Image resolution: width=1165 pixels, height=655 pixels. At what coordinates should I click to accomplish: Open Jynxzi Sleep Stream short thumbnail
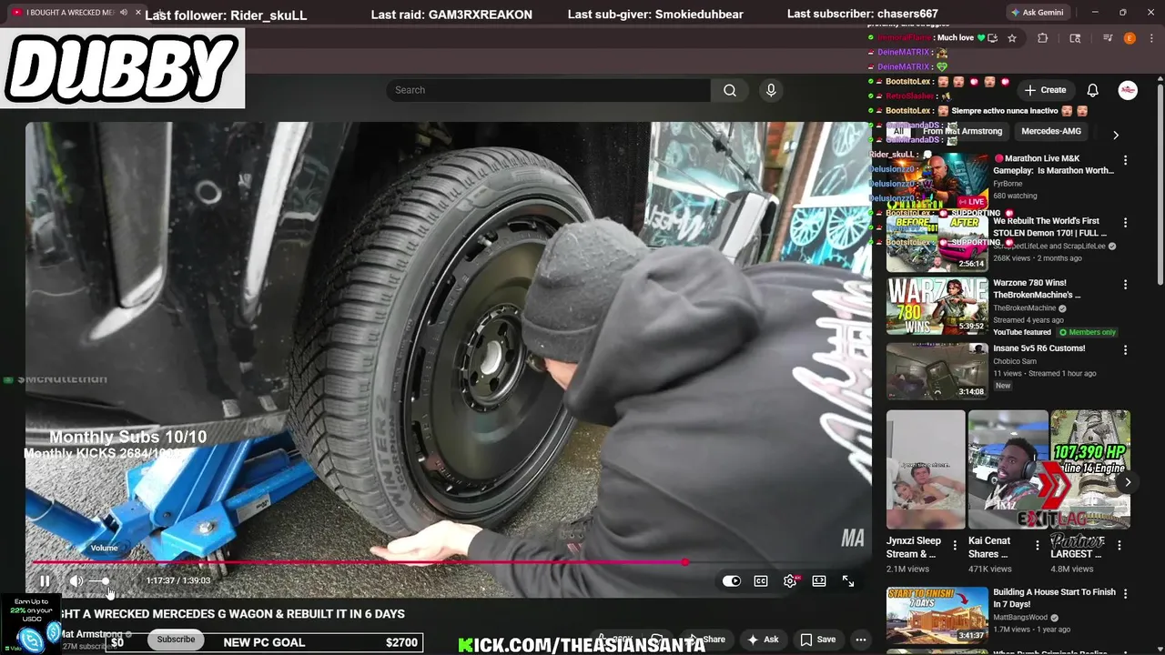(926, 469)
